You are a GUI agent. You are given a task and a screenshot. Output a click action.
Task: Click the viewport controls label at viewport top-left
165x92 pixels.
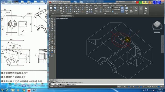coord(62,18)
